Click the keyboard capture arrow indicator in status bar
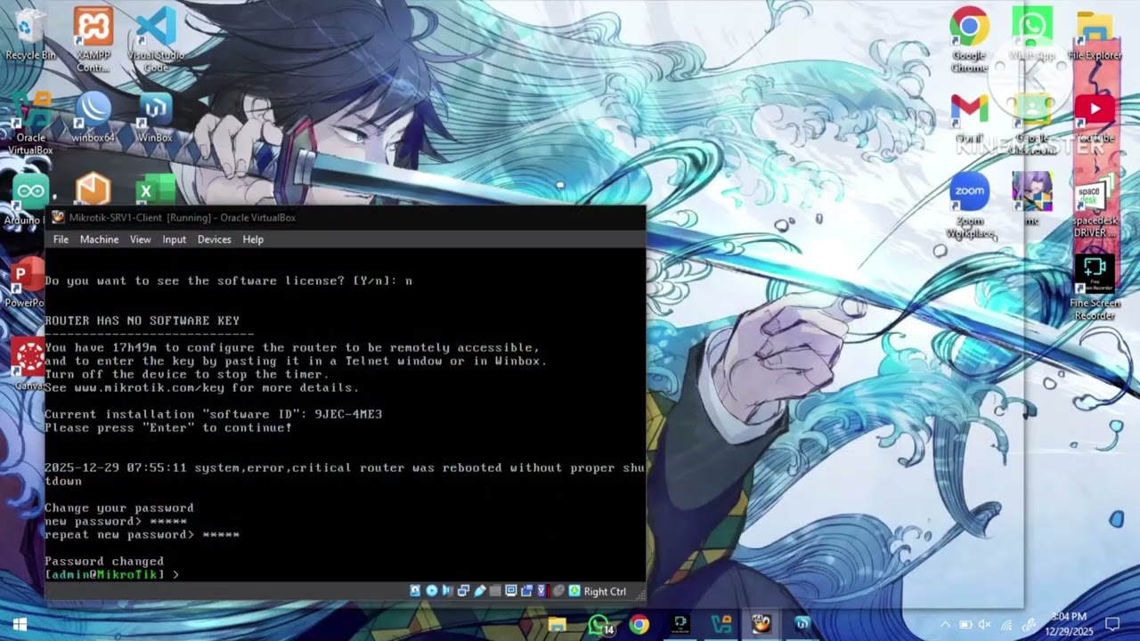This screenshot has width=1140, height=641. tap(574, 591)
